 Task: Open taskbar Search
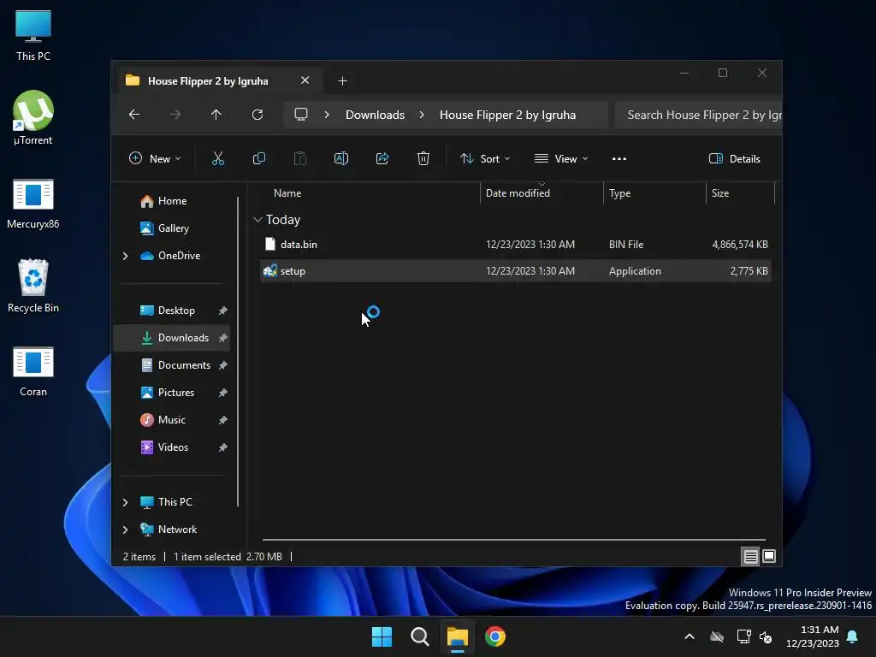pos(419,636)
